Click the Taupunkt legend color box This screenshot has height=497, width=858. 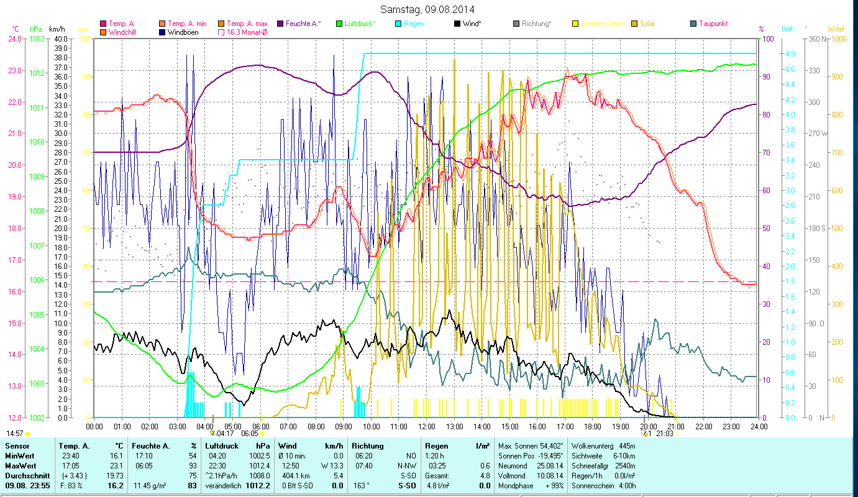(693, 24)
